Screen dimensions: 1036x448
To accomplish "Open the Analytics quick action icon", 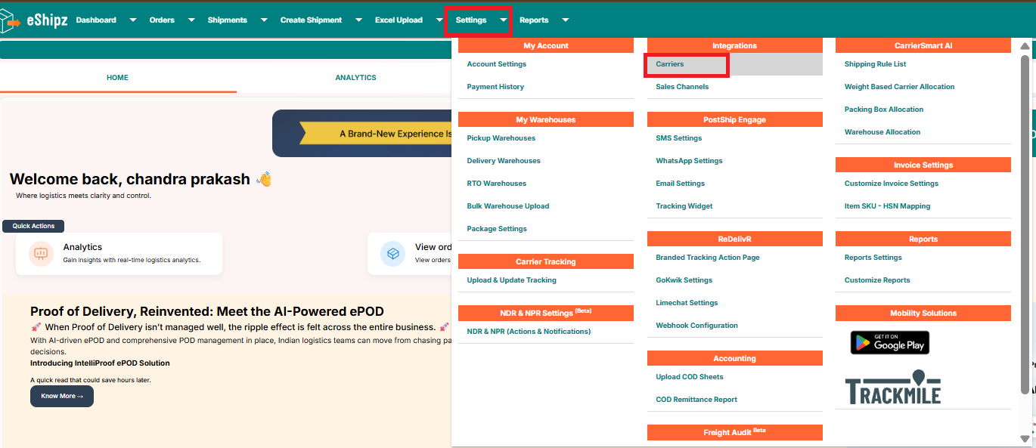I will [41, 254].
